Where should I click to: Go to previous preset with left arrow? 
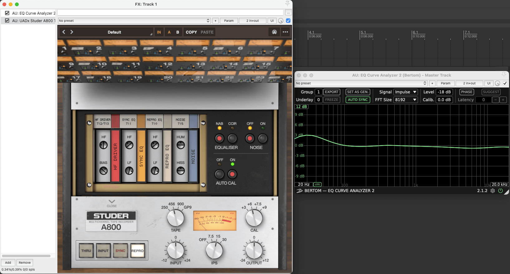coord(64,32)
